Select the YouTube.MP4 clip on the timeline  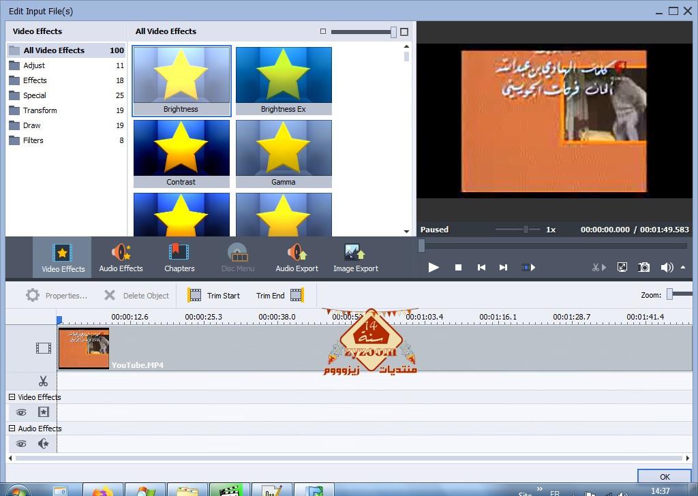[374, 349]
